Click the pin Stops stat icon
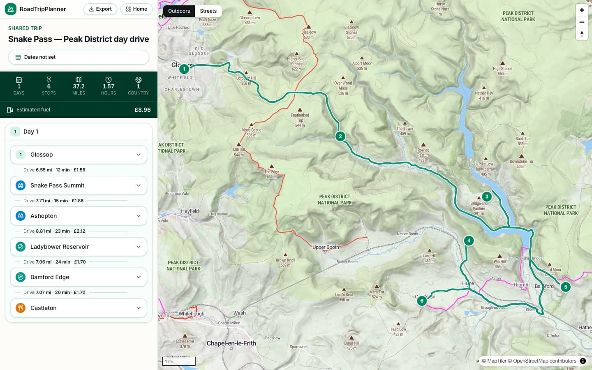This screenshot has width=592, height=370. [x=49, y=80]
